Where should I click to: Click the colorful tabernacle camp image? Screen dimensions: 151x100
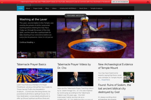[35, 75]
